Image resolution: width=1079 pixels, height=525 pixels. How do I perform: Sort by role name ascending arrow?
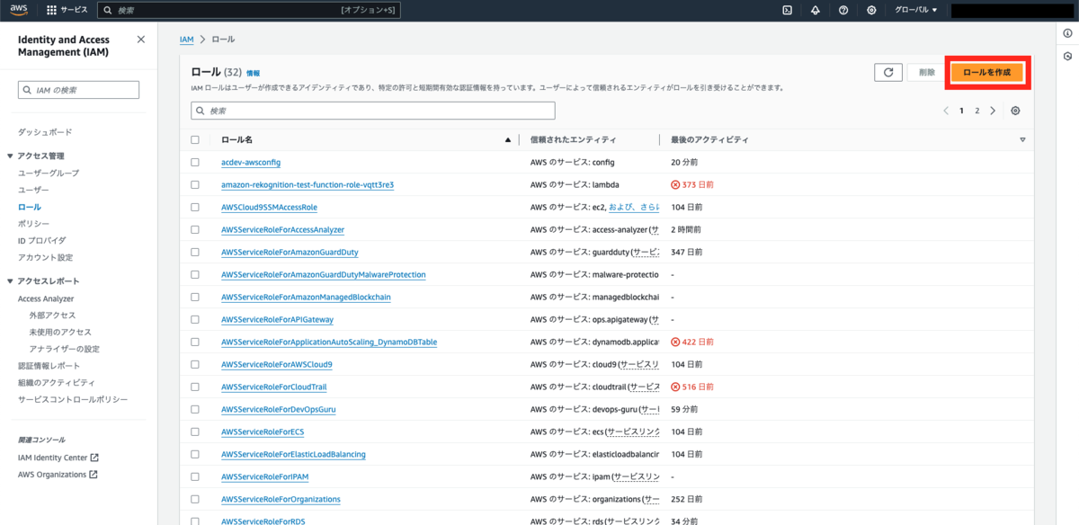point(508,140)
